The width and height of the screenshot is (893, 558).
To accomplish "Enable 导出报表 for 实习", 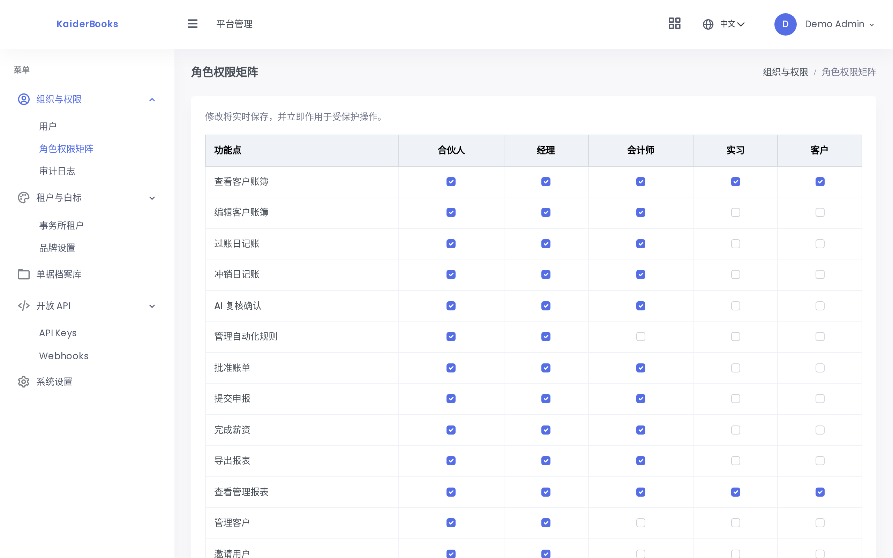I will pyautogui.click(x=735, y=461).
